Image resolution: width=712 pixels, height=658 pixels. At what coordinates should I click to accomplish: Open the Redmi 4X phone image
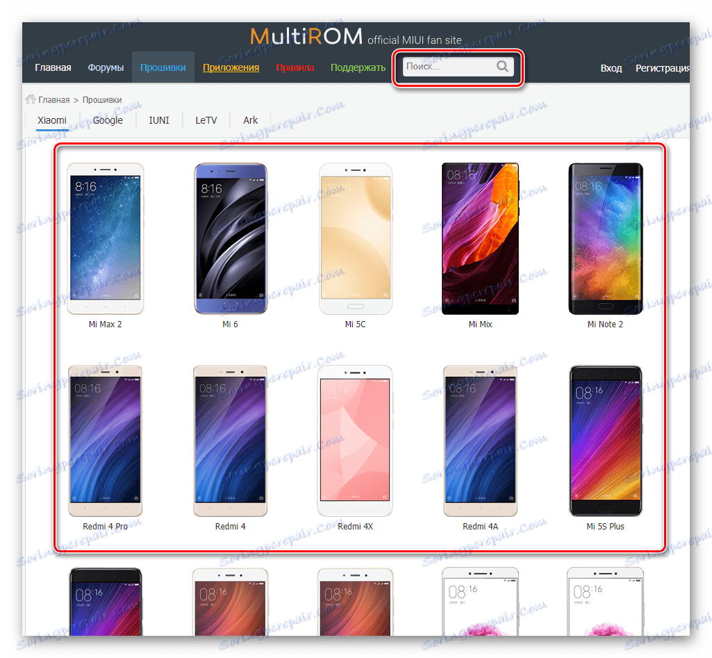355,441
